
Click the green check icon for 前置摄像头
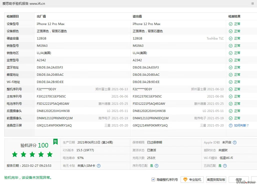(x=231, y=118)
